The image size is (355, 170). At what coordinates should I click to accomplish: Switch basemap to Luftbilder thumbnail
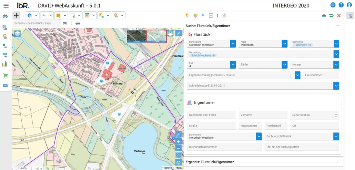[136, 36]
